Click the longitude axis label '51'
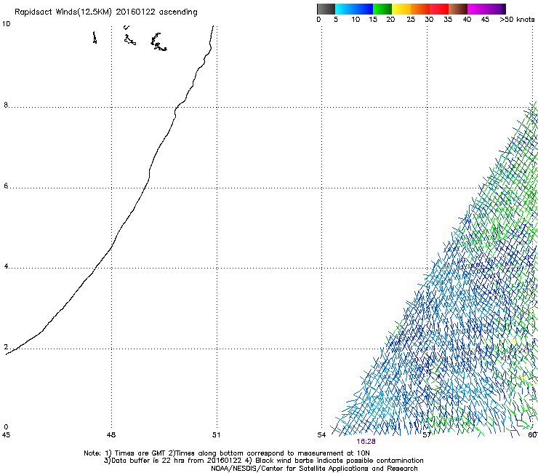Screen dimensions: 538x473 tap(216, 435)
